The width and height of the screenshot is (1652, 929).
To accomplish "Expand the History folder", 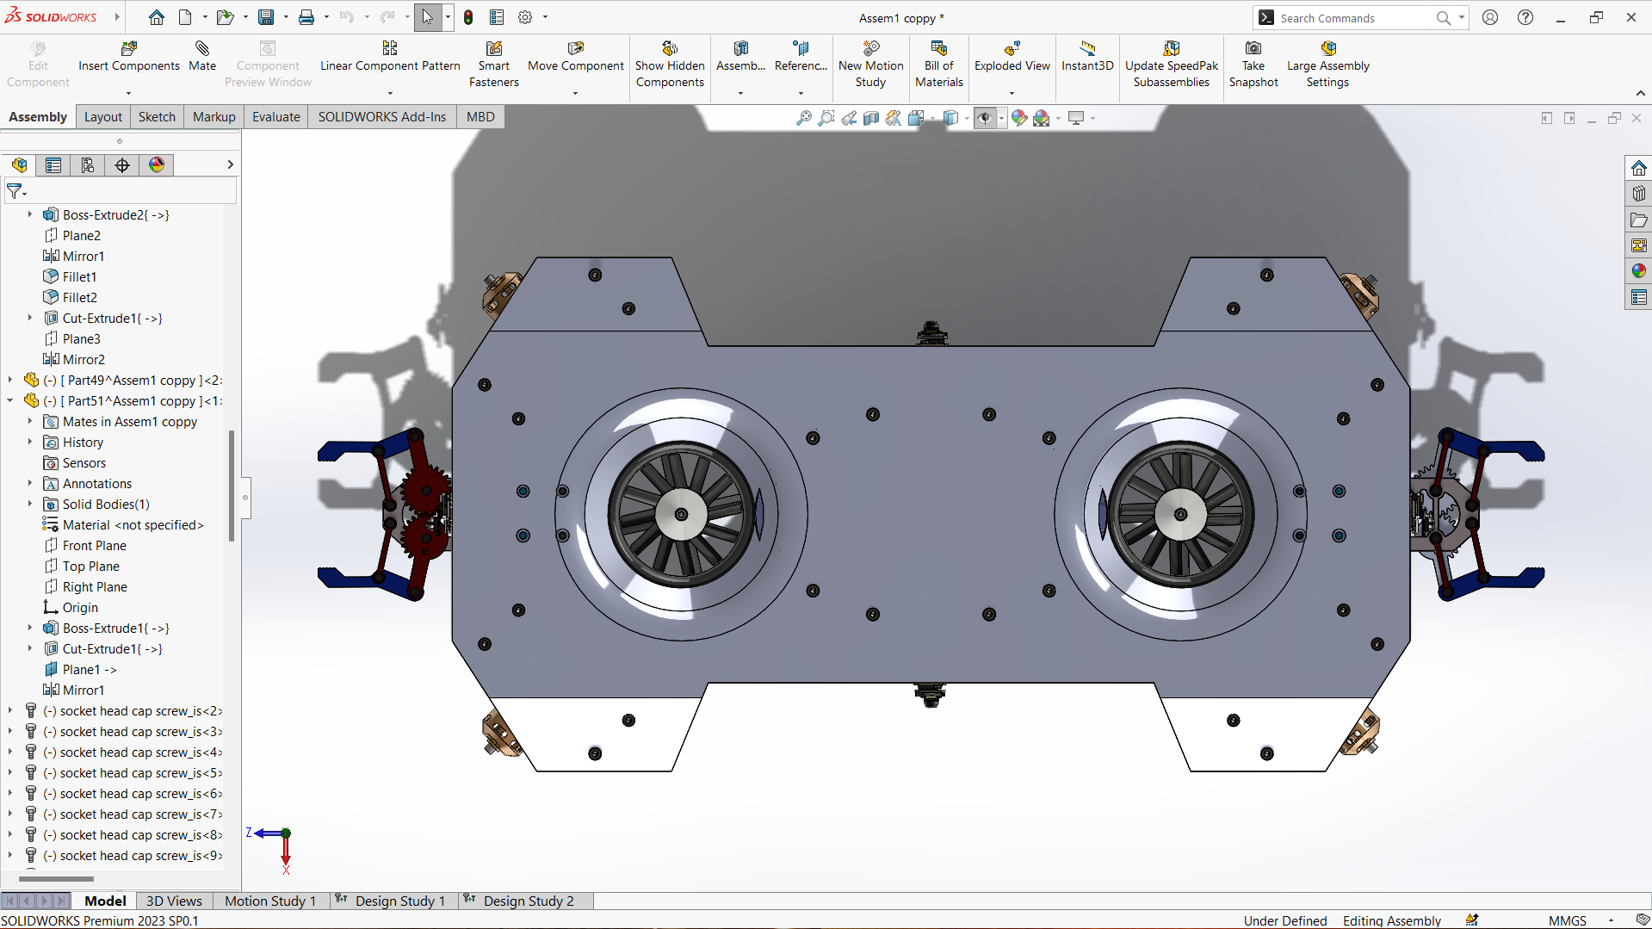I will point(29,442).
